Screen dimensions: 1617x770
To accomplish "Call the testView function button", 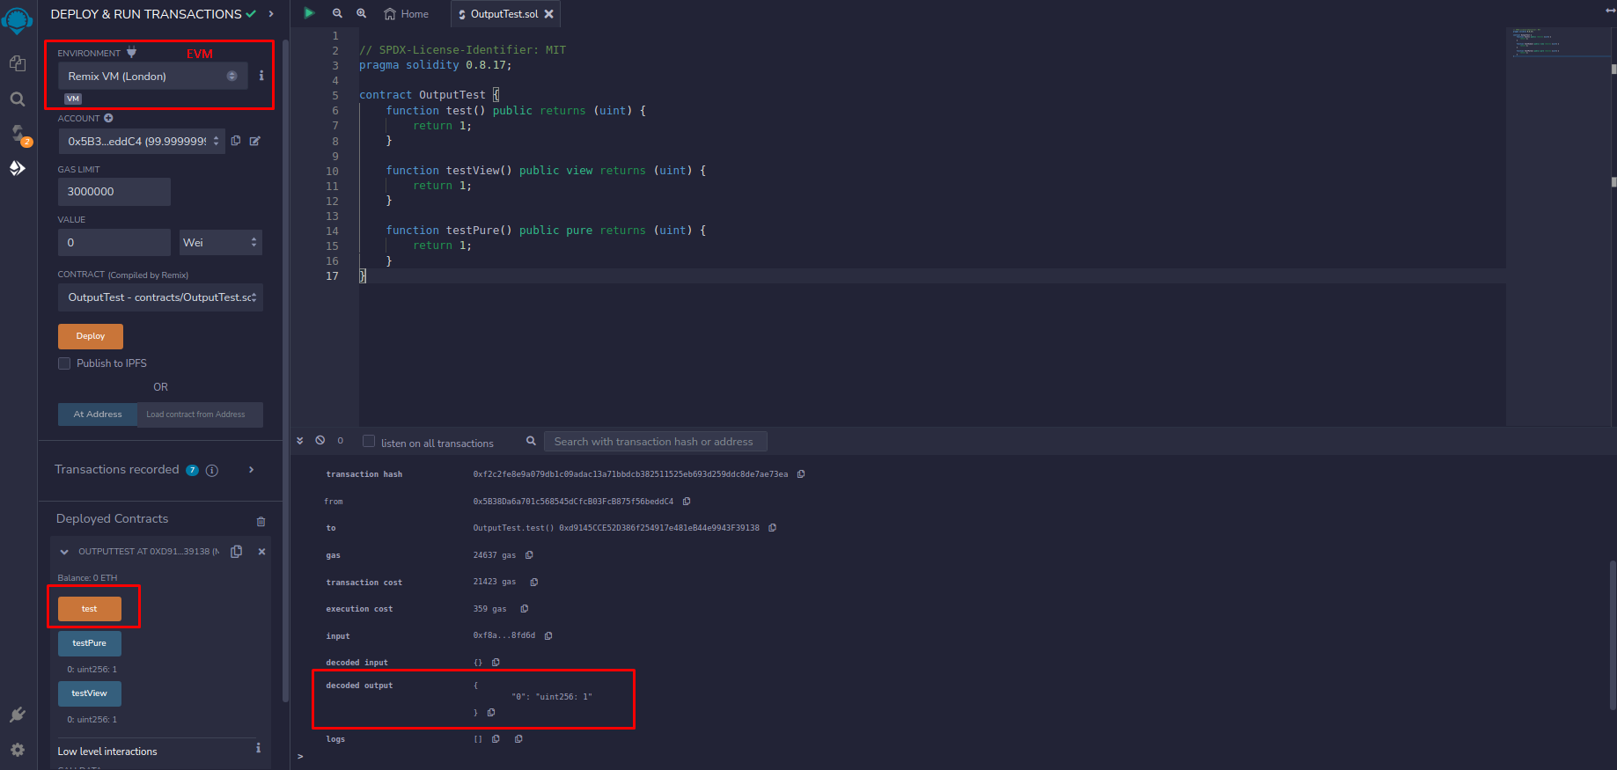I will 90,693.
